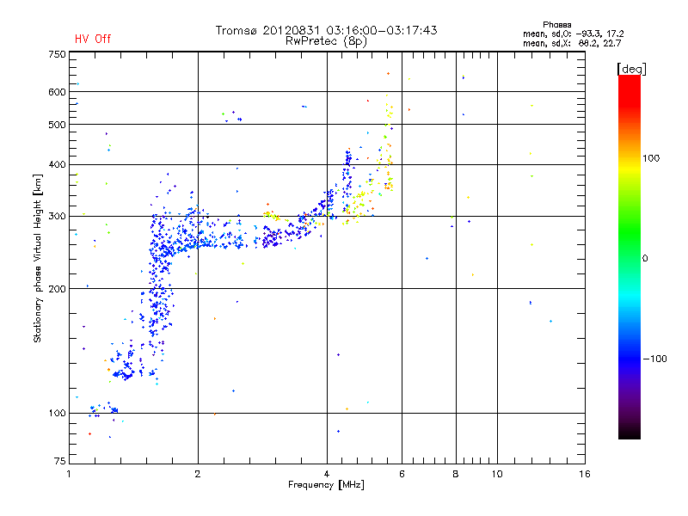Viewport: 688px width, 516px height.
Task: Click the 'Stationary phase Virtual Height [km]' axis label
Action: tap(37, 258)
